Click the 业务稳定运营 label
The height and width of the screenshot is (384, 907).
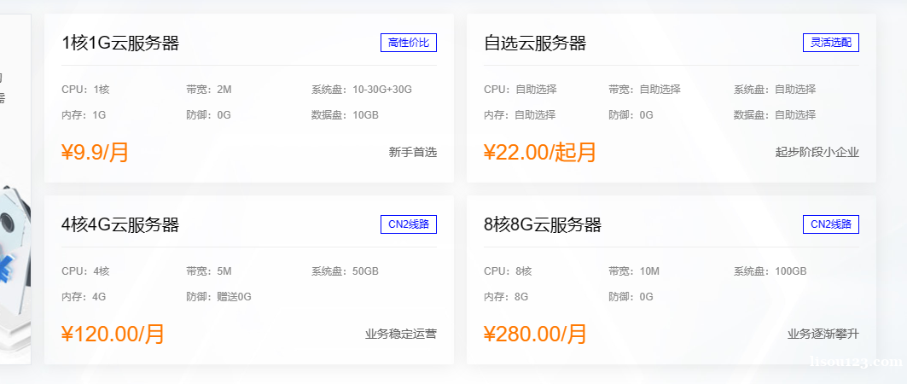pos(401,335)
